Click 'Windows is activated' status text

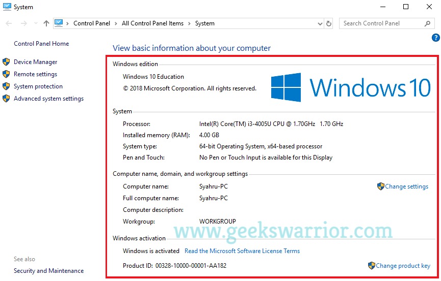(x=151, y=251)
